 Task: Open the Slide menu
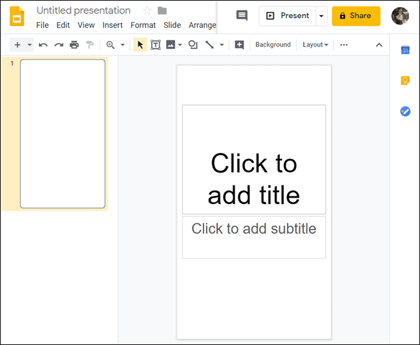coord(173,25)
